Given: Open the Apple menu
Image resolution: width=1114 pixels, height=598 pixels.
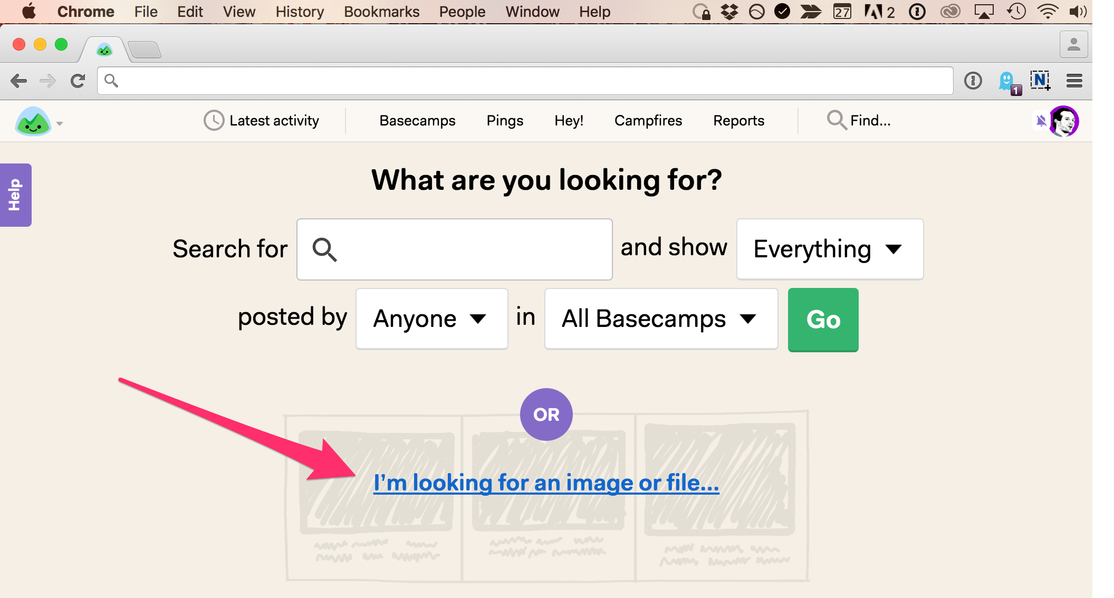Looking at the screenshot, I should point(29,11).
